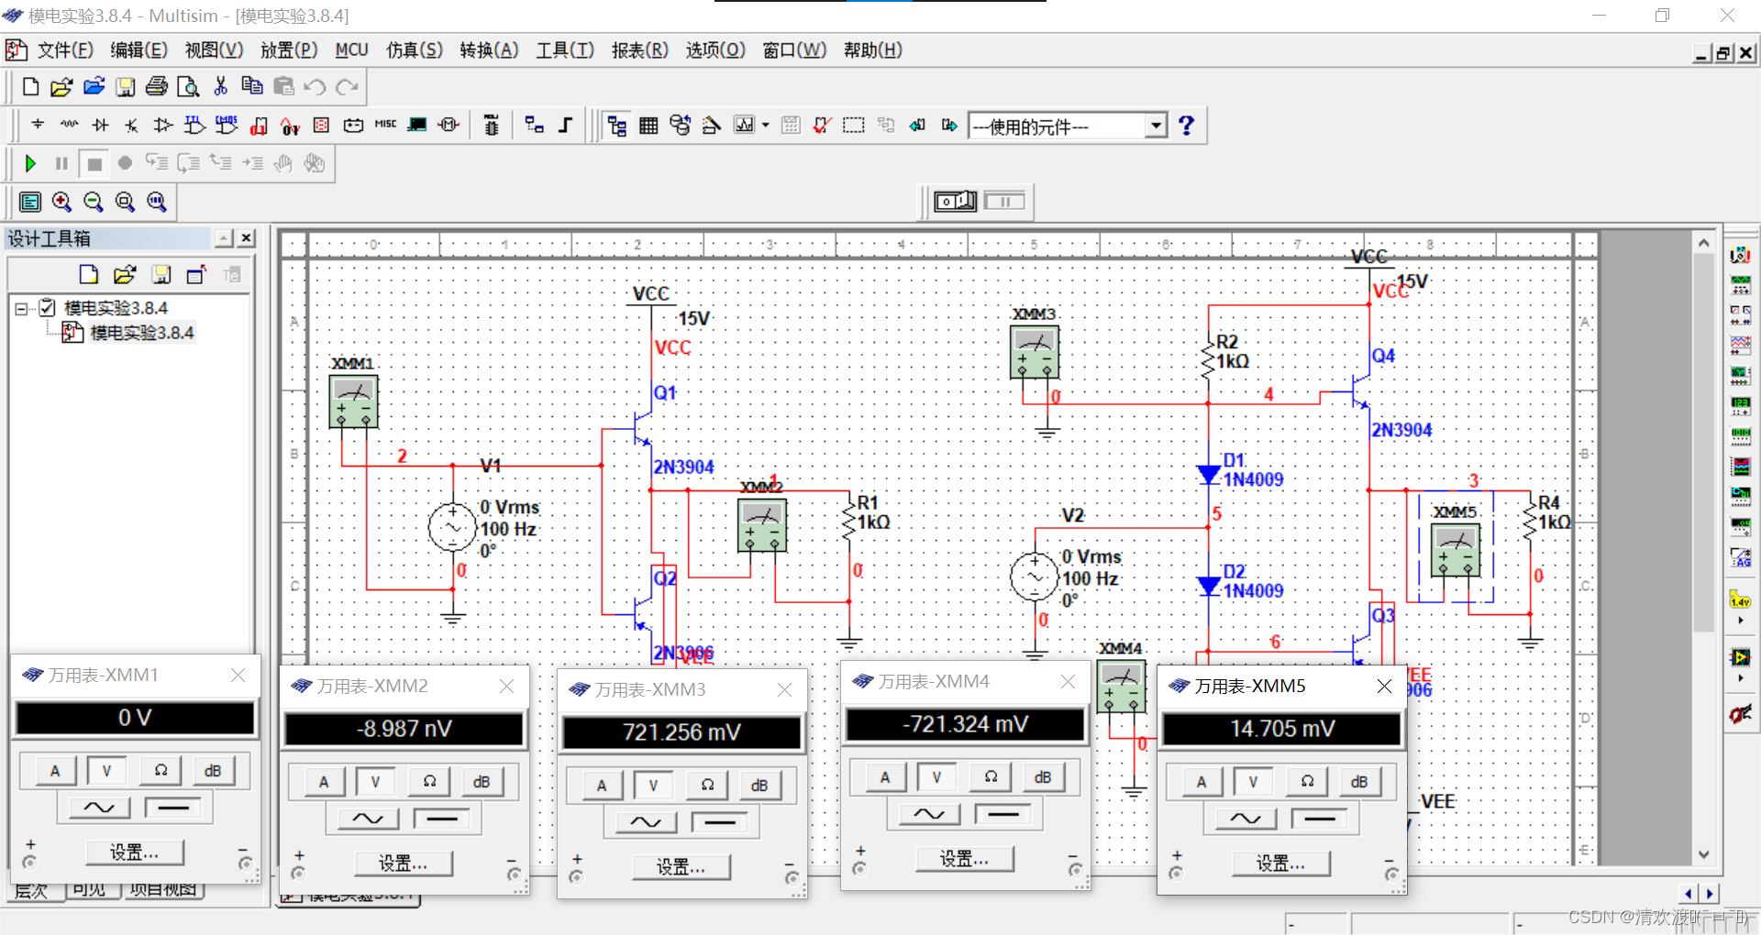
Task: Run the electrical rules check
Action: 822,126
